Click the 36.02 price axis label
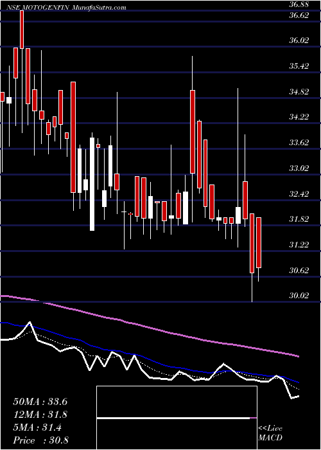The height and width of the screenshot is (450, 321). [299, 40]
